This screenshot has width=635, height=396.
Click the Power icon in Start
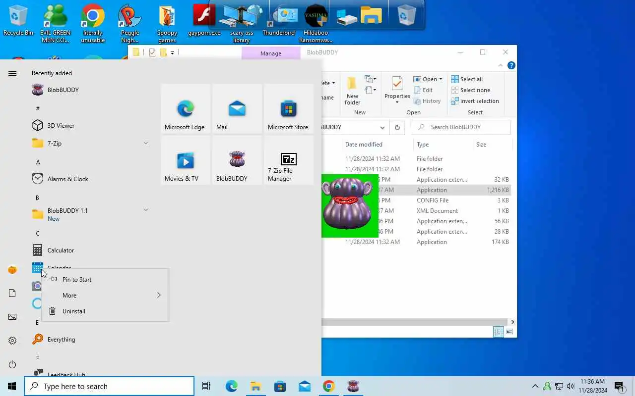[12, 364]
